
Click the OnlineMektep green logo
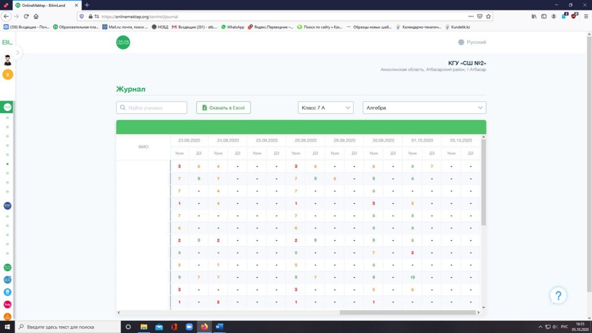click(x=123, y=42)
